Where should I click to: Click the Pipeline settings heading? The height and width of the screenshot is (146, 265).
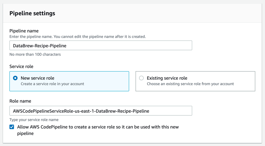32,13
